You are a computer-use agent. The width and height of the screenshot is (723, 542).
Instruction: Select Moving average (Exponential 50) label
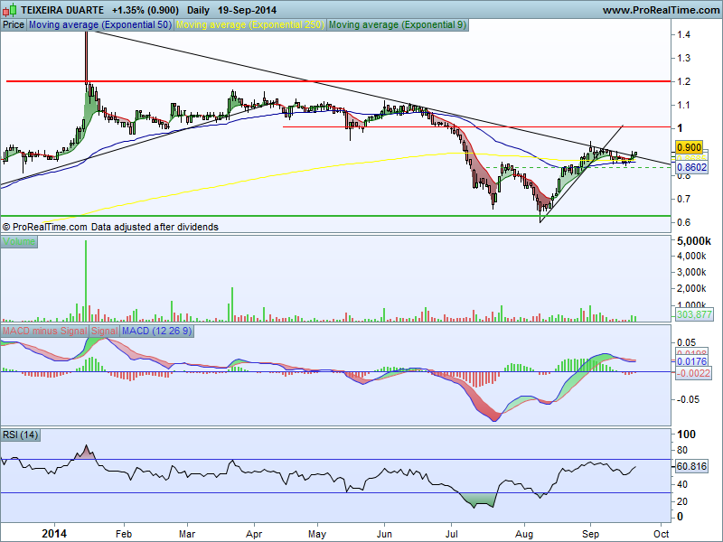pyautogui.click(x=100, y=25)
